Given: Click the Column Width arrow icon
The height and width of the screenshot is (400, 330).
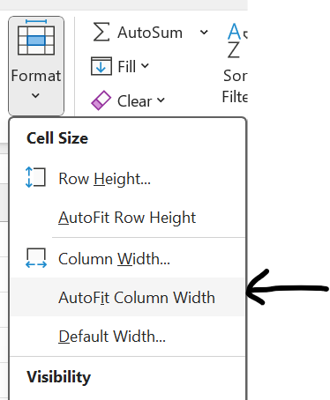Looking at the screenshot, I should pos(36,258).
